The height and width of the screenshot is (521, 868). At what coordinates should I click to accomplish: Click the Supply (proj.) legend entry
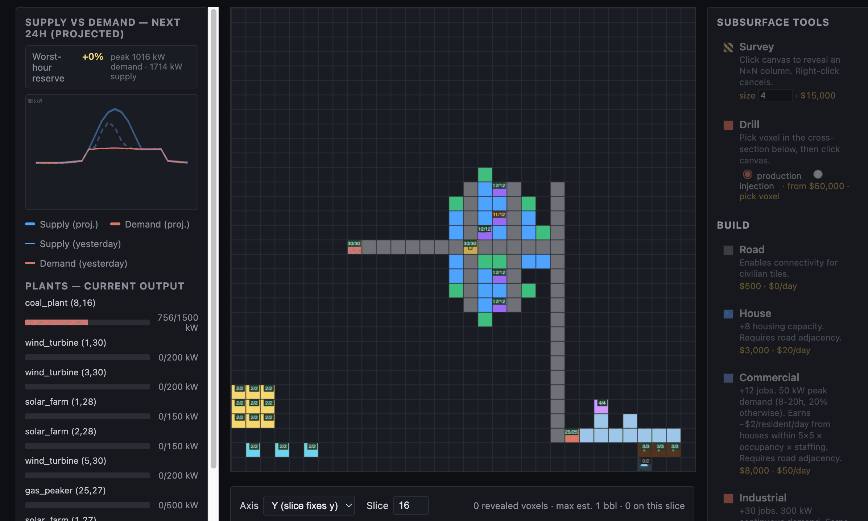[62, 224]
